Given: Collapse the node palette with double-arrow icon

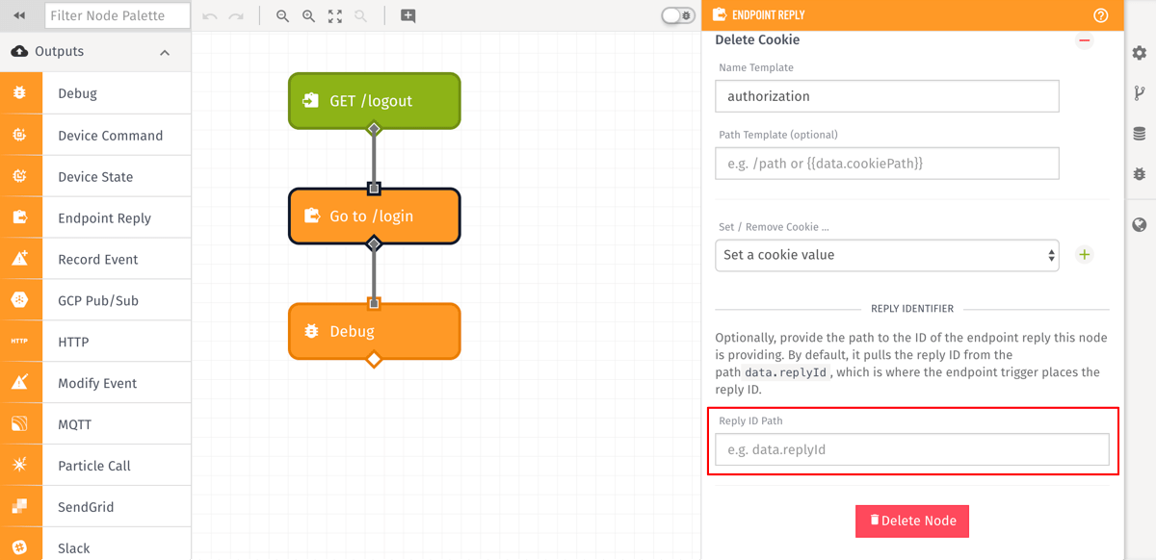Looking at the screenshot, I should 19,15.
